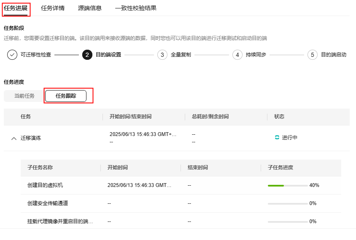The image size is (356, 240).
Task: Select the 任务跟踪 segment button
Action: pyautogui.click(x=66, y=96)
